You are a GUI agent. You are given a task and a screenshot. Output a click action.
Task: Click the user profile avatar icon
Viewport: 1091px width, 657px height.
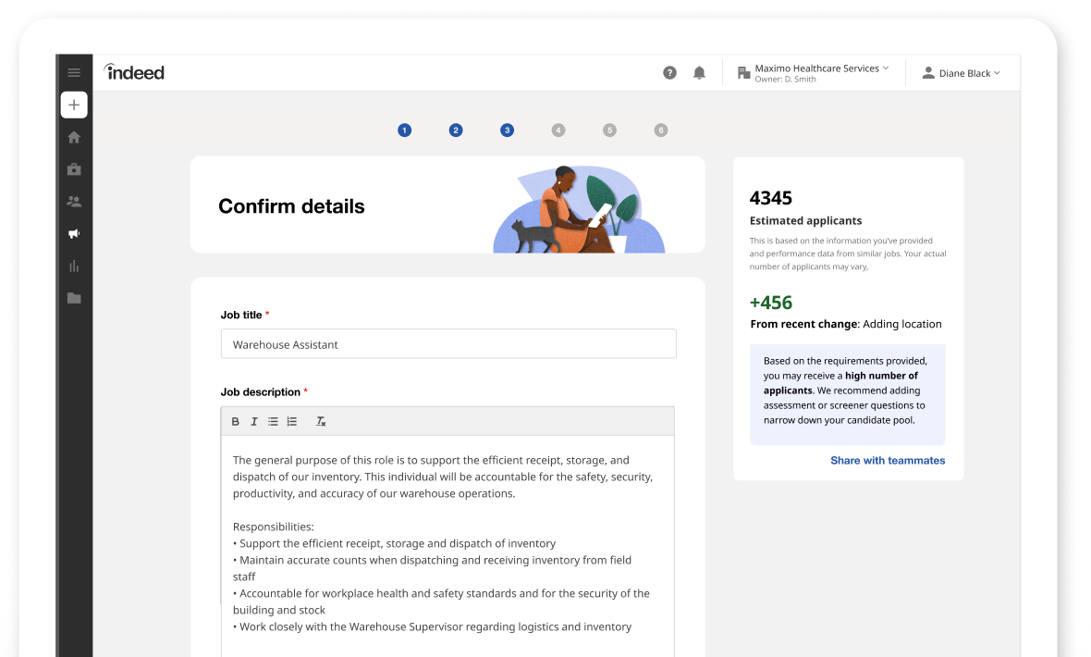(928, 72)
